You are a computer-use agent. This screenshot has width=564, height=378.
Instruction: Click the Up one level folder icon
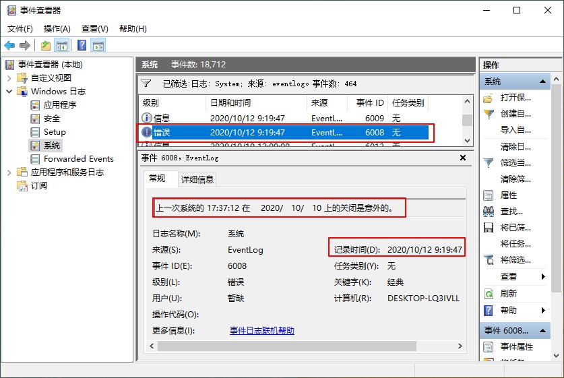46,46
